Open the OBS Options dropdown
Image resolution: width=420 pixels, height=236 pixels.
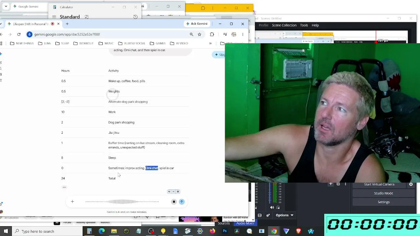click(x=284, y=215)
